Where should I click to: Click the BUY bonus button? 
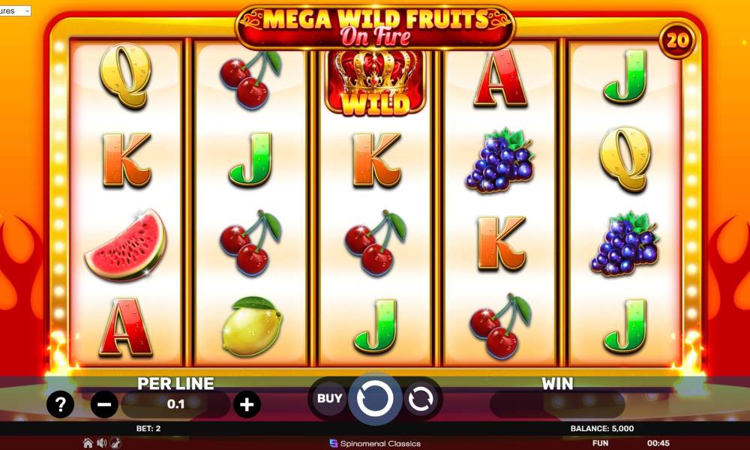(329, 398)
